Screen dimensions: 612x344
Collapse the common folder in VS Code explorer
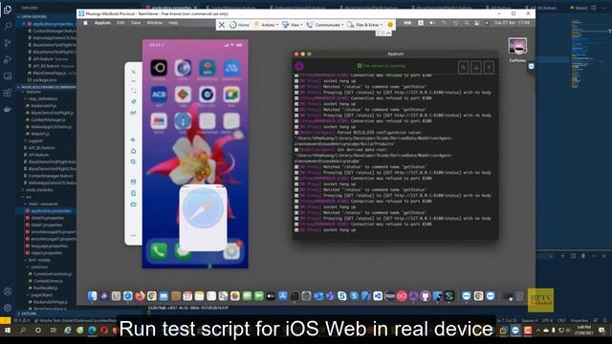point(28,268)
